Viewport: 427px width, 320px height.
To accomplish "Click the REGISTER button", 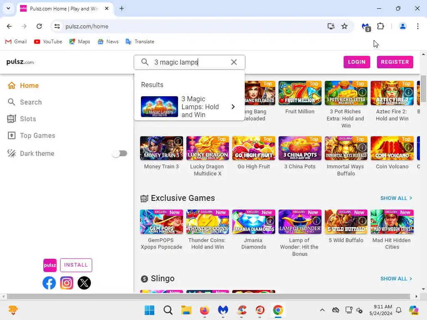I will pos(395,62).
